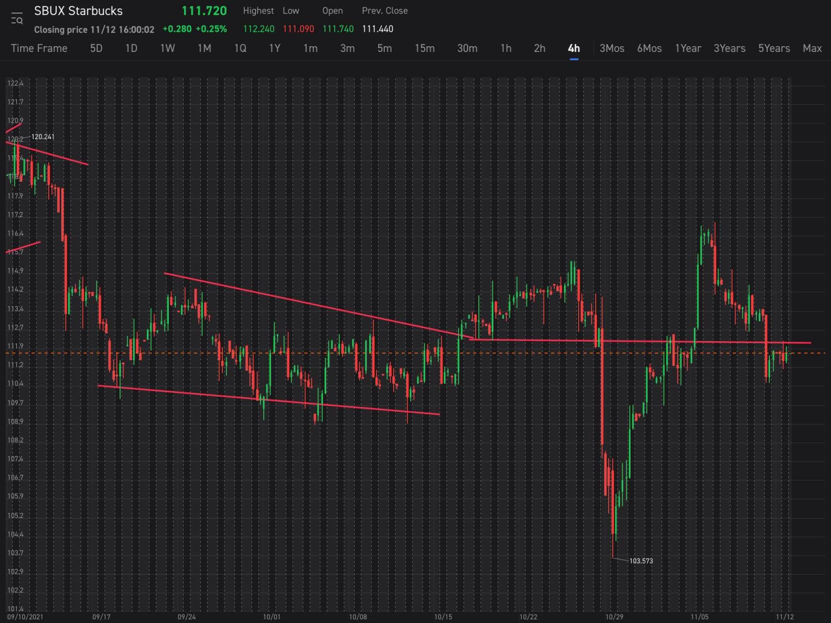The height and width of the screenshot is (623, 831).
Task: Click the 11/05 date axis label
Action: pyautogui.click(x=700, y=617)
